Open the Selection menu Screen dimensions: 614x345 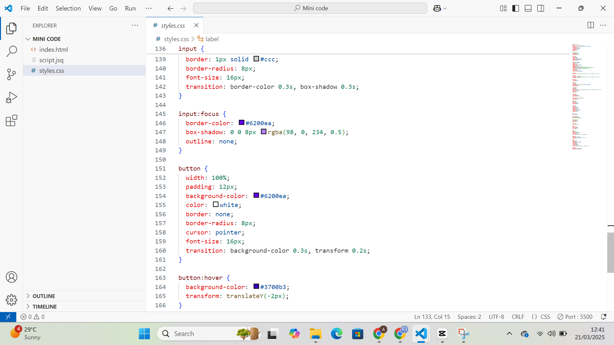(68, 8)
